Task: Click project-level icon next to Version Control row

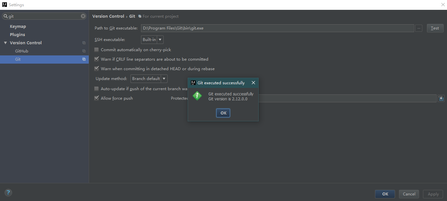Action: tap(84, 43)
